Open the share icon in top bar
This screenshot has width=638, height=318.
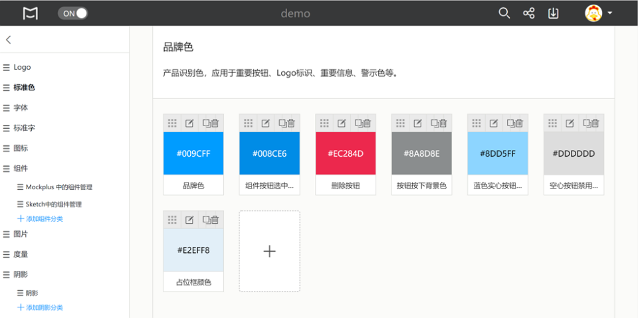[x=529, y=13]
